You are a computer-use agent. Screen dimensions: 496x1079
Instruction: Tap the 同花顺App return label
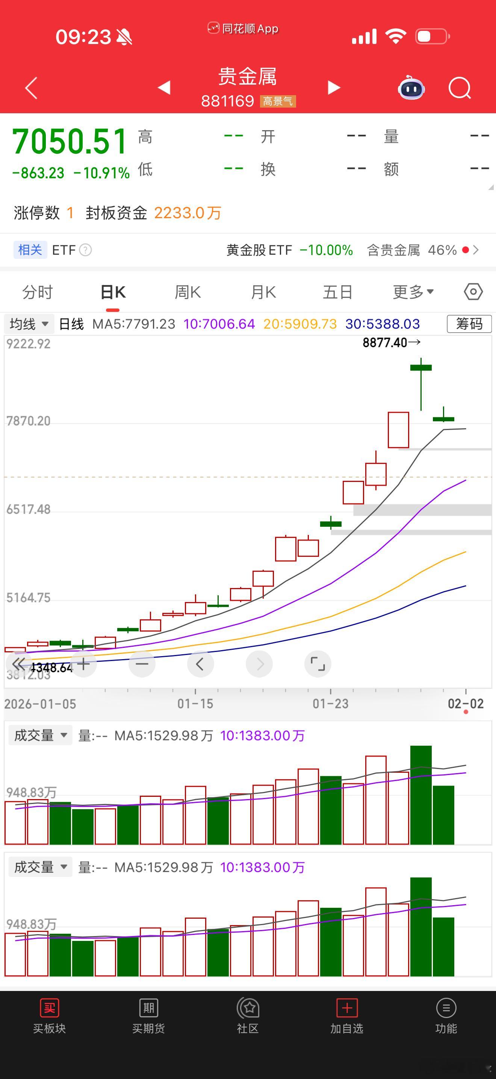243,29
